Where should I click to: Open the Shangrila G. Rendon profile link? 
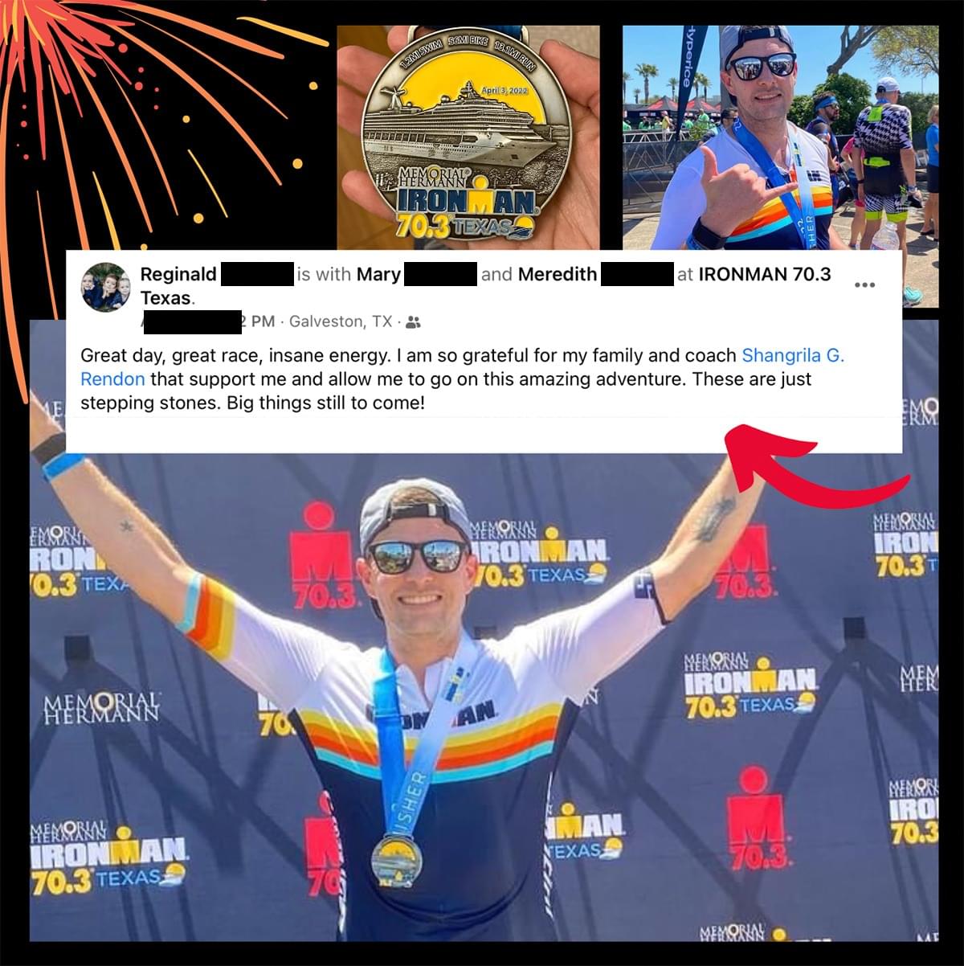point(462,367)
